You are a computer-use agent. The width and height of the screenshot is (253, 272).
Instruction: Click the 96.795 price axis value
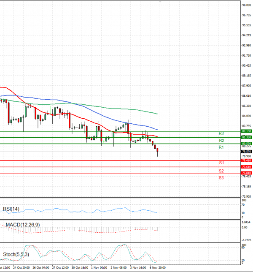(x=246, y=15)
